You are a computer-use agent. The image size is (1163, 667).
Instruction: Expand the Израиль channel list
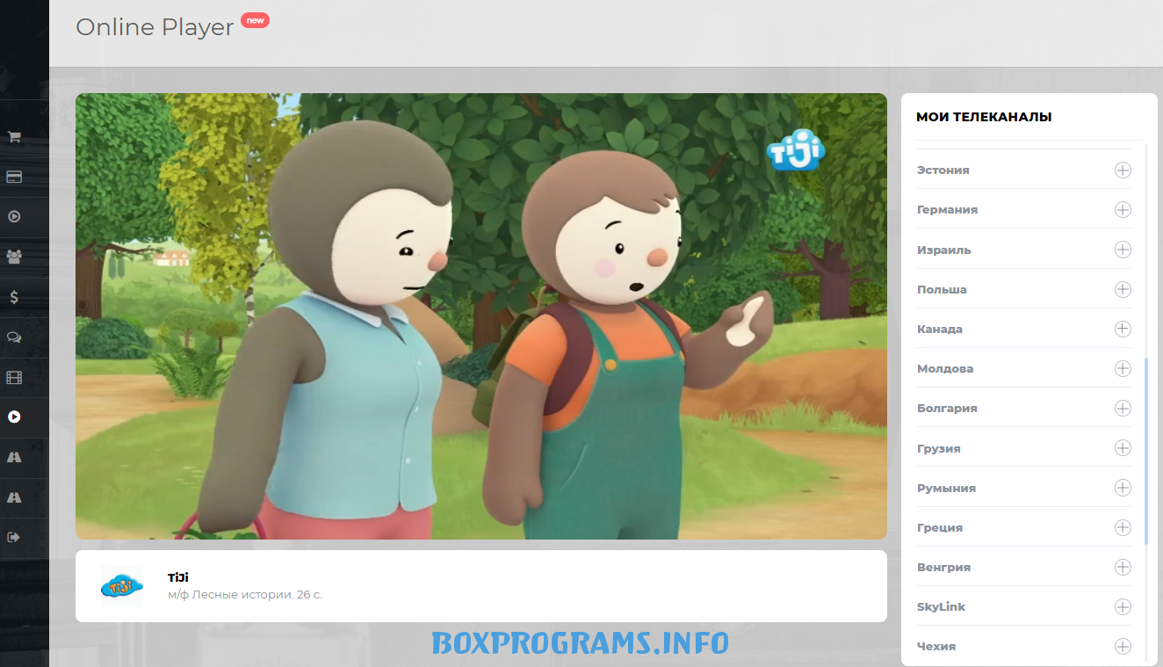click(1122, 250)
